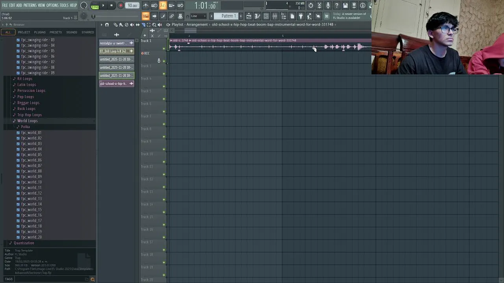Select the playlist Zoom magnifier tool

[x=154, y=25]
